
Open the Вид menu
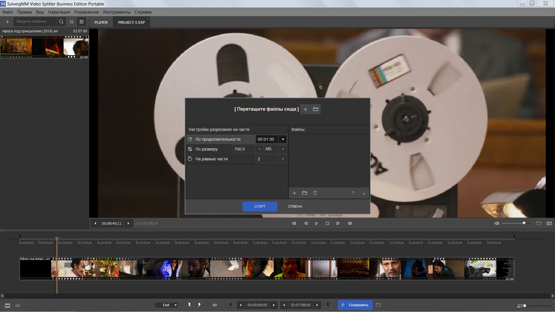40,12
